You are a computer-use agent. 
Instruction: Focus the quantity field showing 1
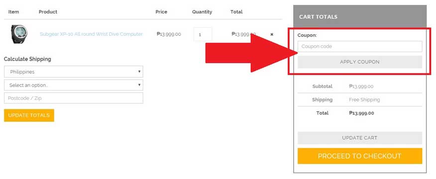pos(203,35)
